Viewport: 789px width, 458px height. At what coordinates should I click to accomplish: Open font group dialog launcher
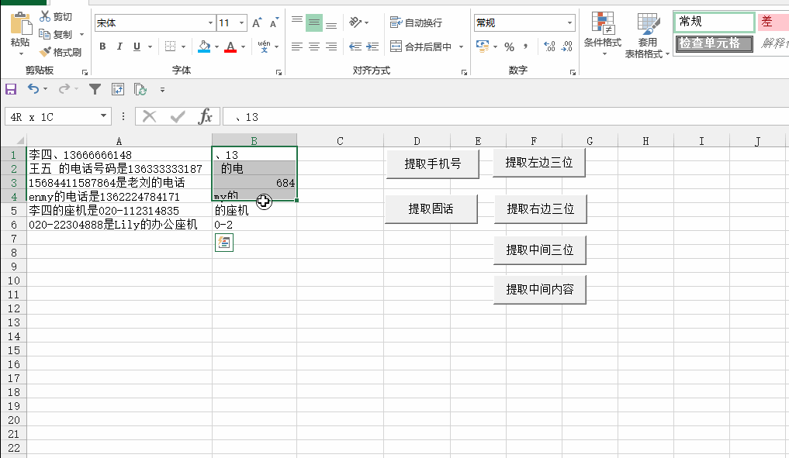point(279,72)
